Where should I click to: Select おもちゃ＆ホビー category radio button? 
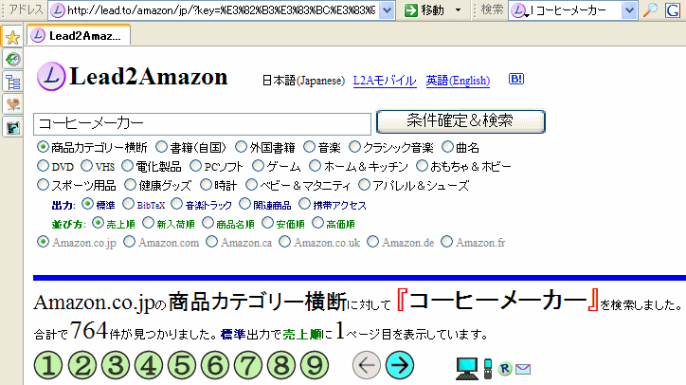pyautogui.click(x=422, y=166)
